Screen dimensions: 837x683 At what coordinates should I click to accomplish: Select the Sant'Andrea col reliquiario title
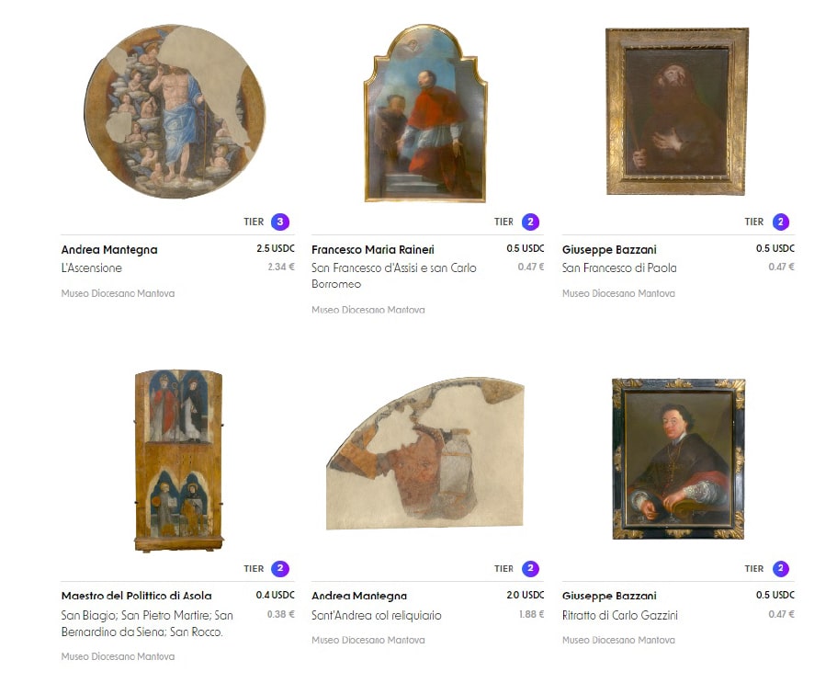(x=377, y=615)
